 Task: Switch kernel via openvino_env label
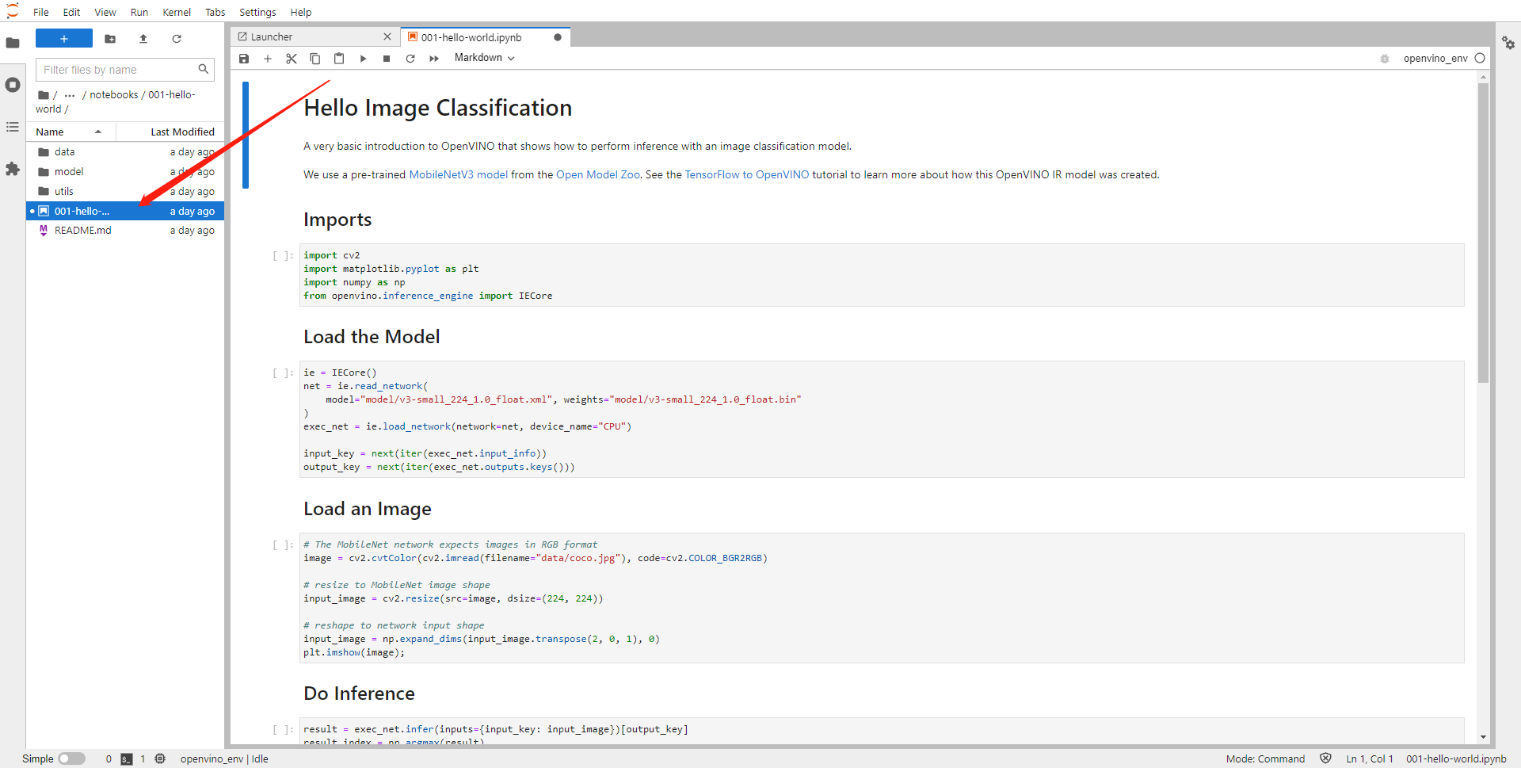pyautogui.click(x=1435, y=59)
